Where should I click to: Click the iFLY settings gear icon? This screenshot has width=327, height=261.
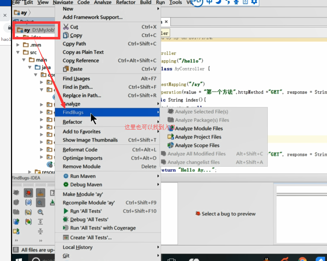[254, 2]
